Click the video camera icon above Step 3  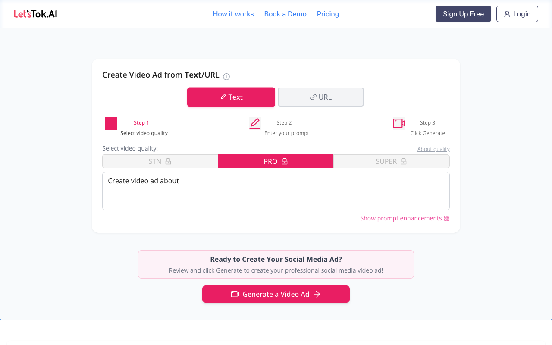click(398, 123)
